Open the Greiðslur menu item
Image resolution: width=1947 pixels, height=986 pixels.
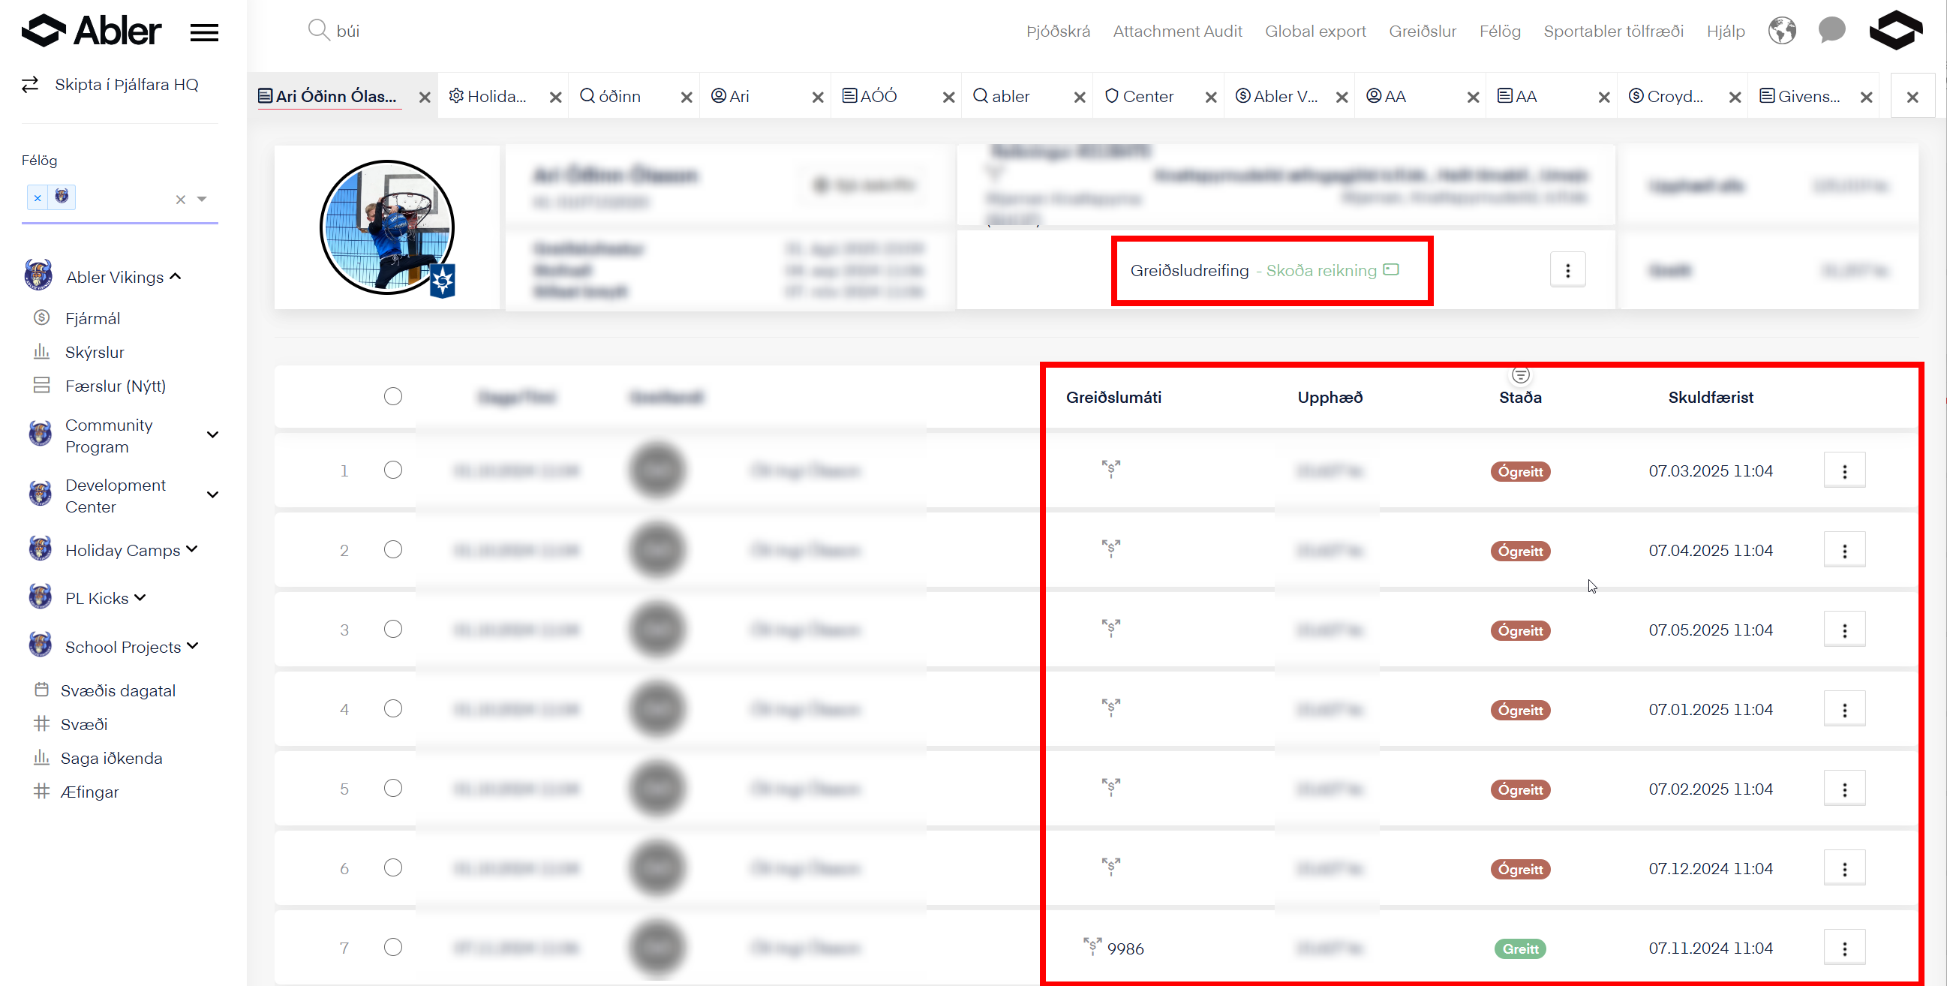click(x=1422, y=31)
